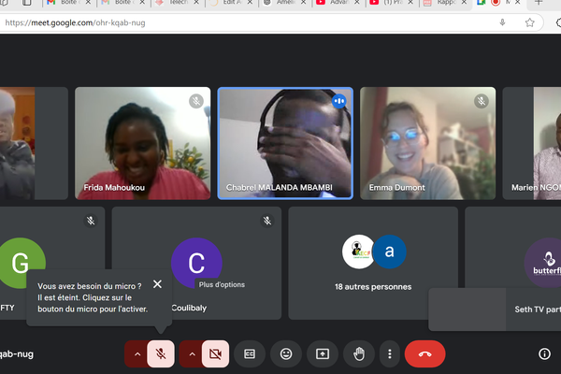Click the Coulibaly name label
Screen dimensions: 561x374
[x=189, y=308]
